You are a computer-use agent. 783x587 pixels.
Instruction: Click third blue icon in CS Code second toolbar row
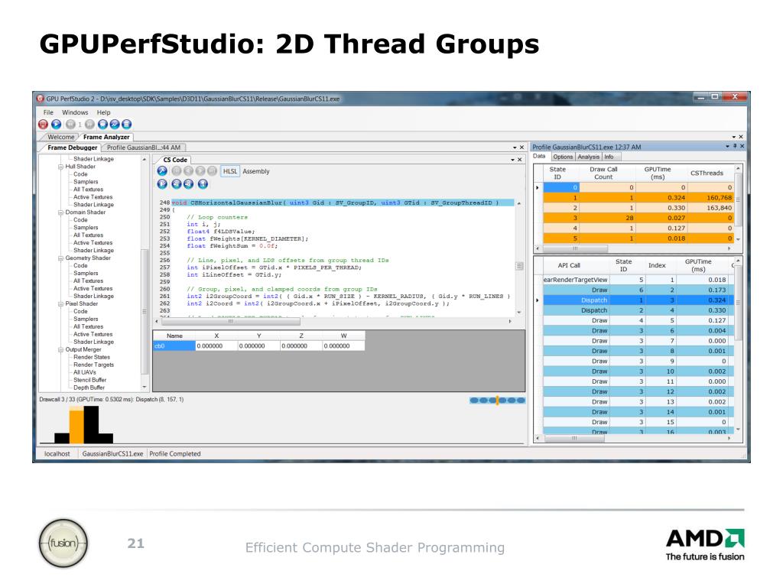pyautogui.click(x=188, y=183)
